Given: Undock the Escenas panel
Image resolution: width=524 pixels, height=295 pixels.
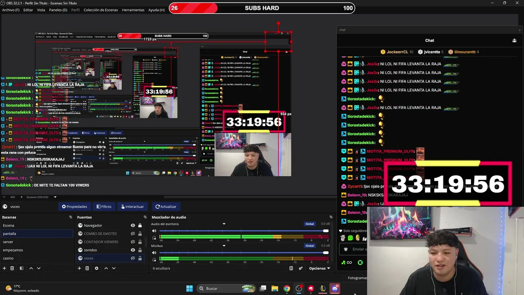Looking at the screenshot, I should [x=70, y=217].
